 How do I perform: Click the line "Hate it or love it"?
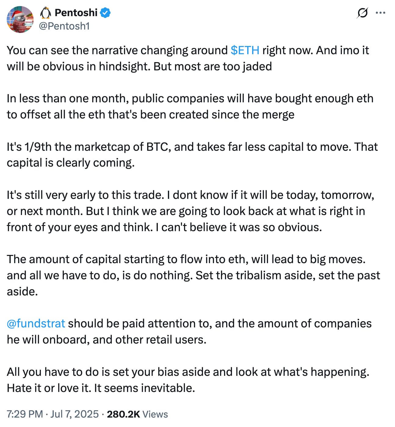[101, 388]
